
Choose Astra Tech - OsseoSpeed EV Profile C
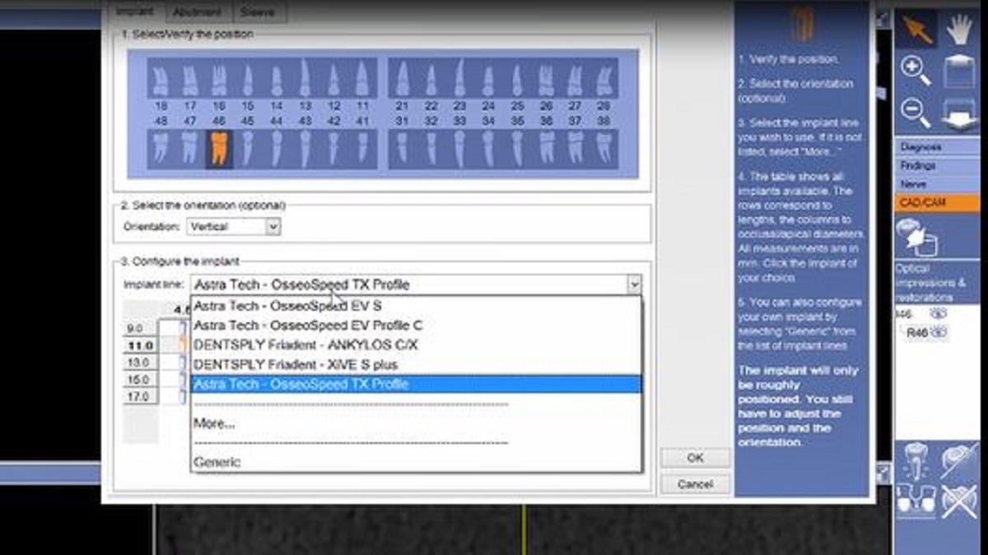tap(416, 325)
